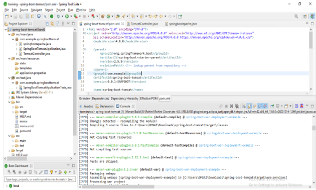This screenshot has height=190, width=316.
Task: Click the New Java Package icon
Action: coord(103,17)
